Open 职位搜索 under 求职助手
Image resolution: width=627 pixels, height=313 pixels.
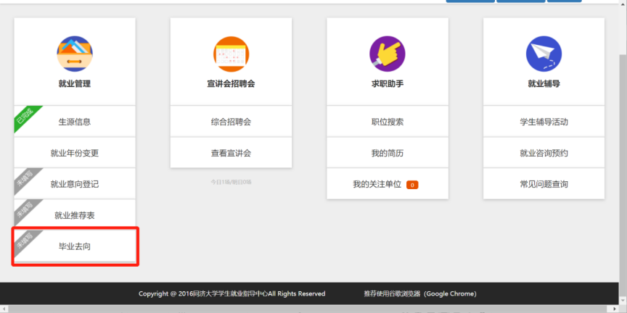(388, 122)
